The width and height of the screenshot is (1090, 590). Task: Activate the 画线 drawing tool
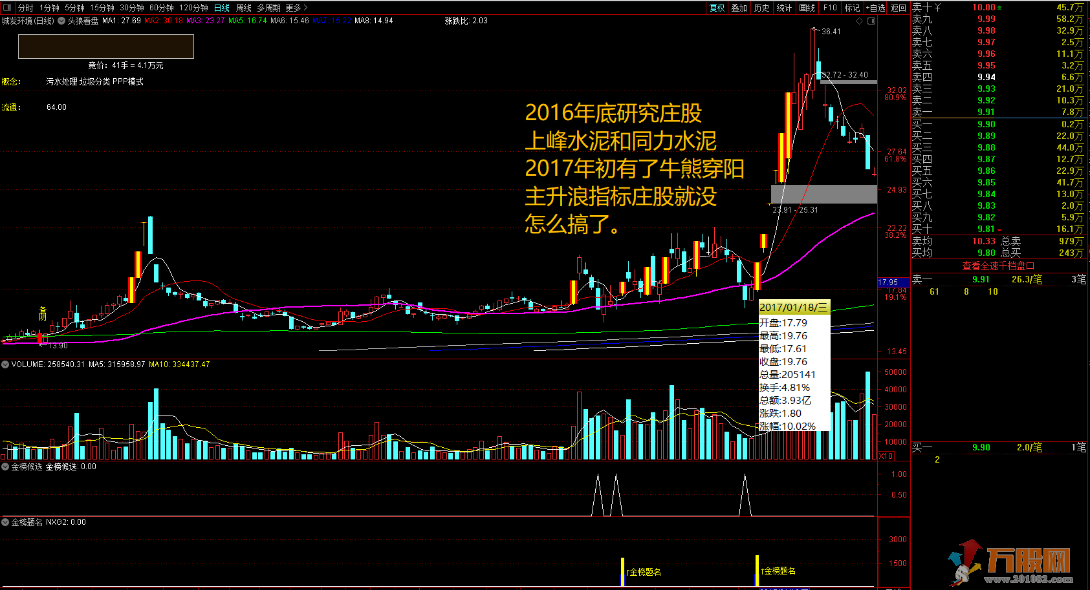[807, 8]
